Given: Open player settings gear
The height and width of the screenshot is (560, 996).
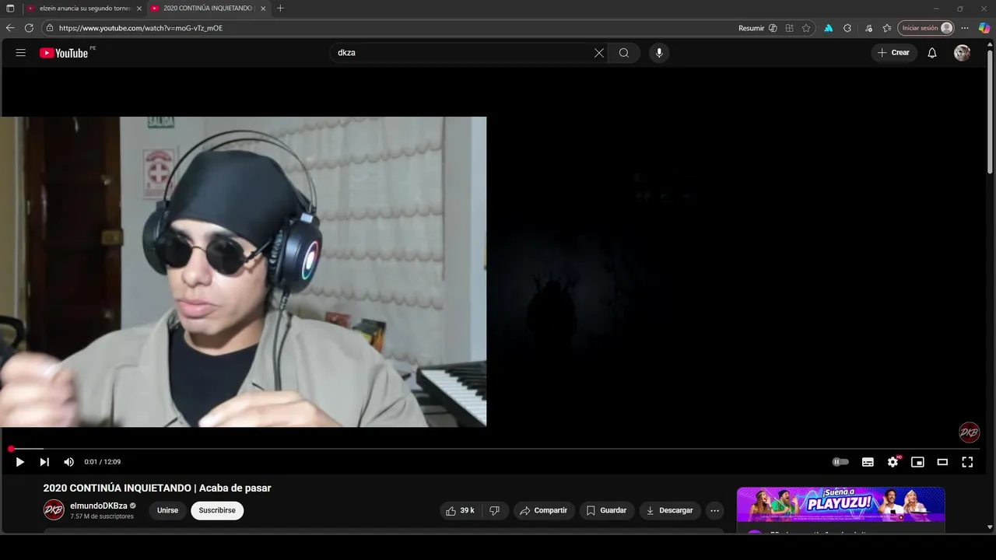Looking at the screenshot, I should tap(893, 462).
